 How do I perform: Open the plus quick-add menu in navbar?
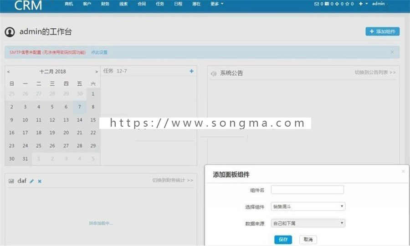(363, 4)
